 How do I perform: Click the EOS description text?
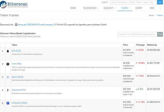27,54
